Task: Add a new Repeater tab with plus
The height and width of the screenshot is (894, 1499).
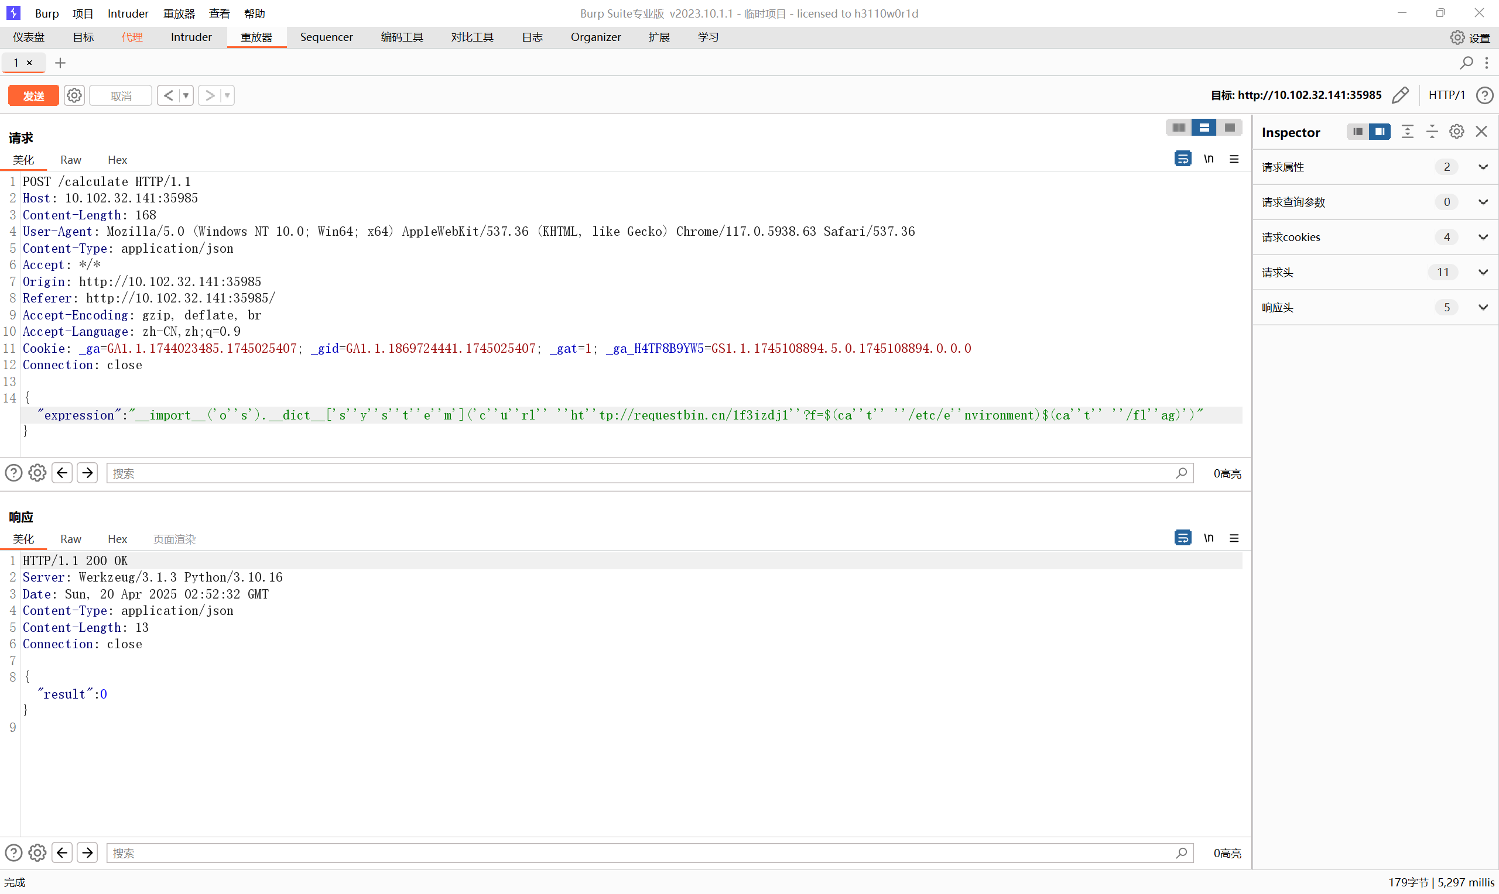Action: tap(60, 63)
